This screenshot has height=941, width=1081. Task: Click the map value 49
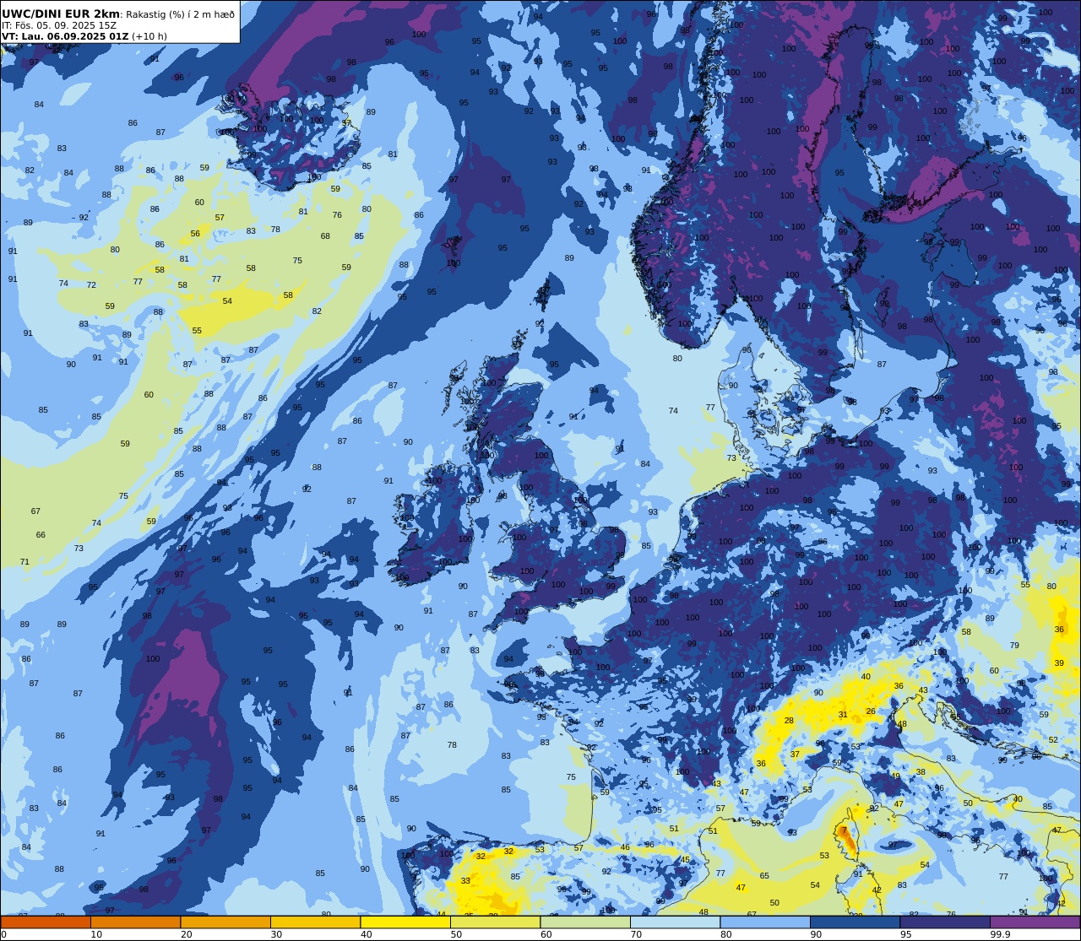[x=895, y=776]
